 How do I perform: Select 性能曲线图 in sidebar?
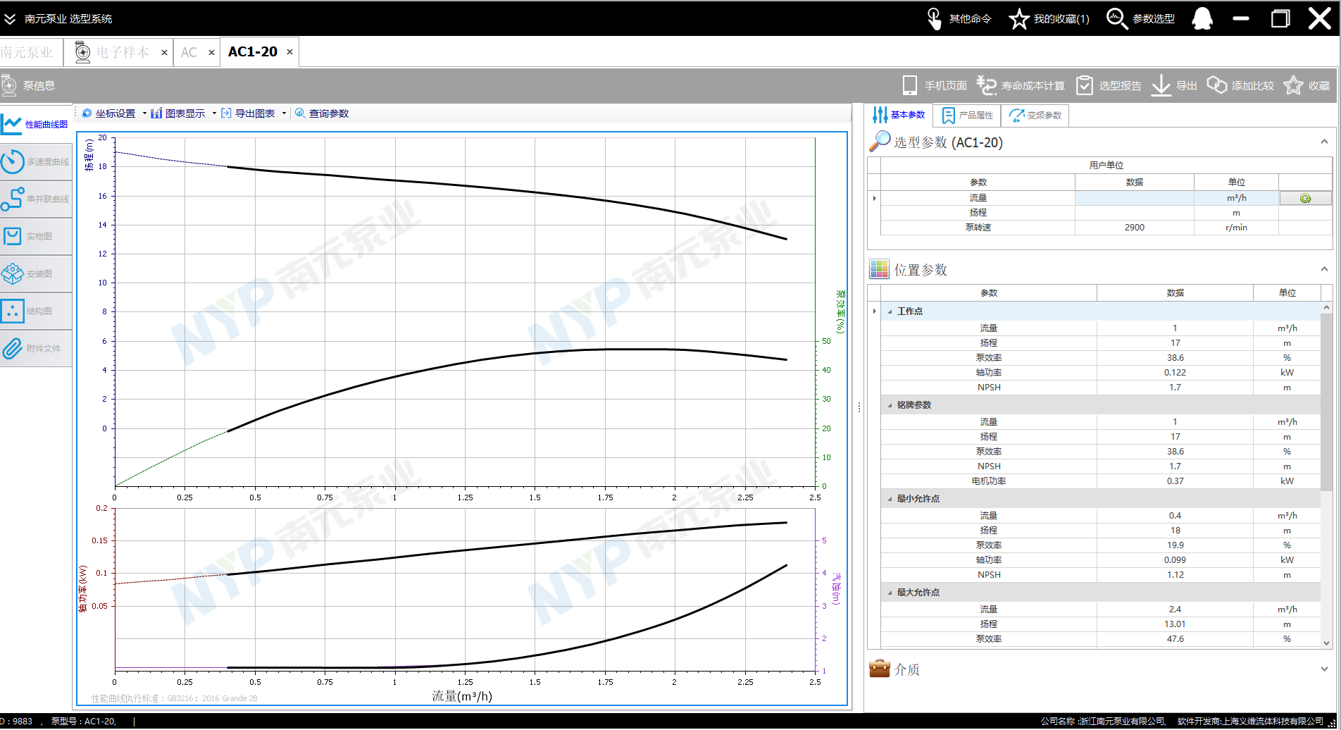[x=36, y=124]
